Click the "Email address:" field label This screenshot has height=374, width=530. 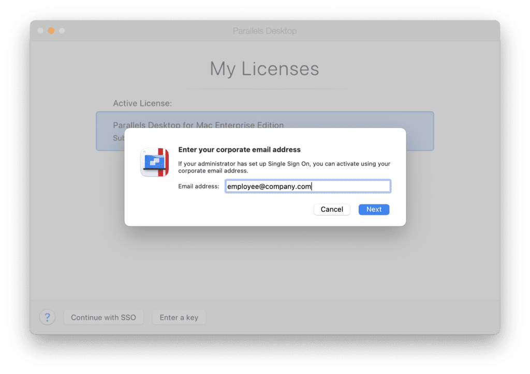[x=199, y=186]
